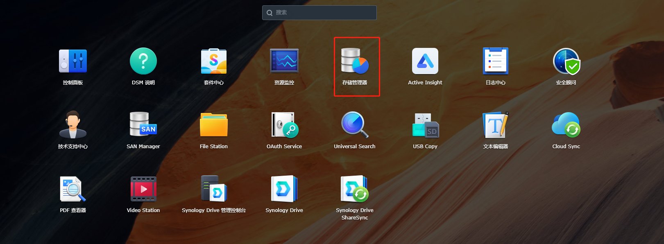Click the magnifier icon in search box
The image size is (664, 244).
[x=270, y=13]
